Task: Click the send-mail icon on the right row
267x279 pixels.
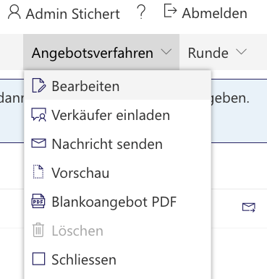Action: tap(249, 207)
